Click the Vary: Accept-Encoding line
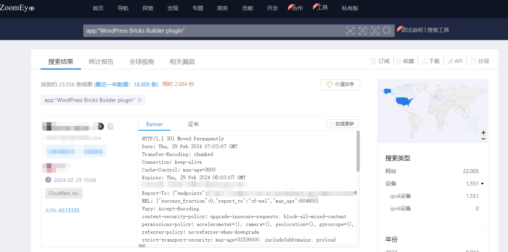The width and height of the screenshot is (508, 252). tap(170, 209)
